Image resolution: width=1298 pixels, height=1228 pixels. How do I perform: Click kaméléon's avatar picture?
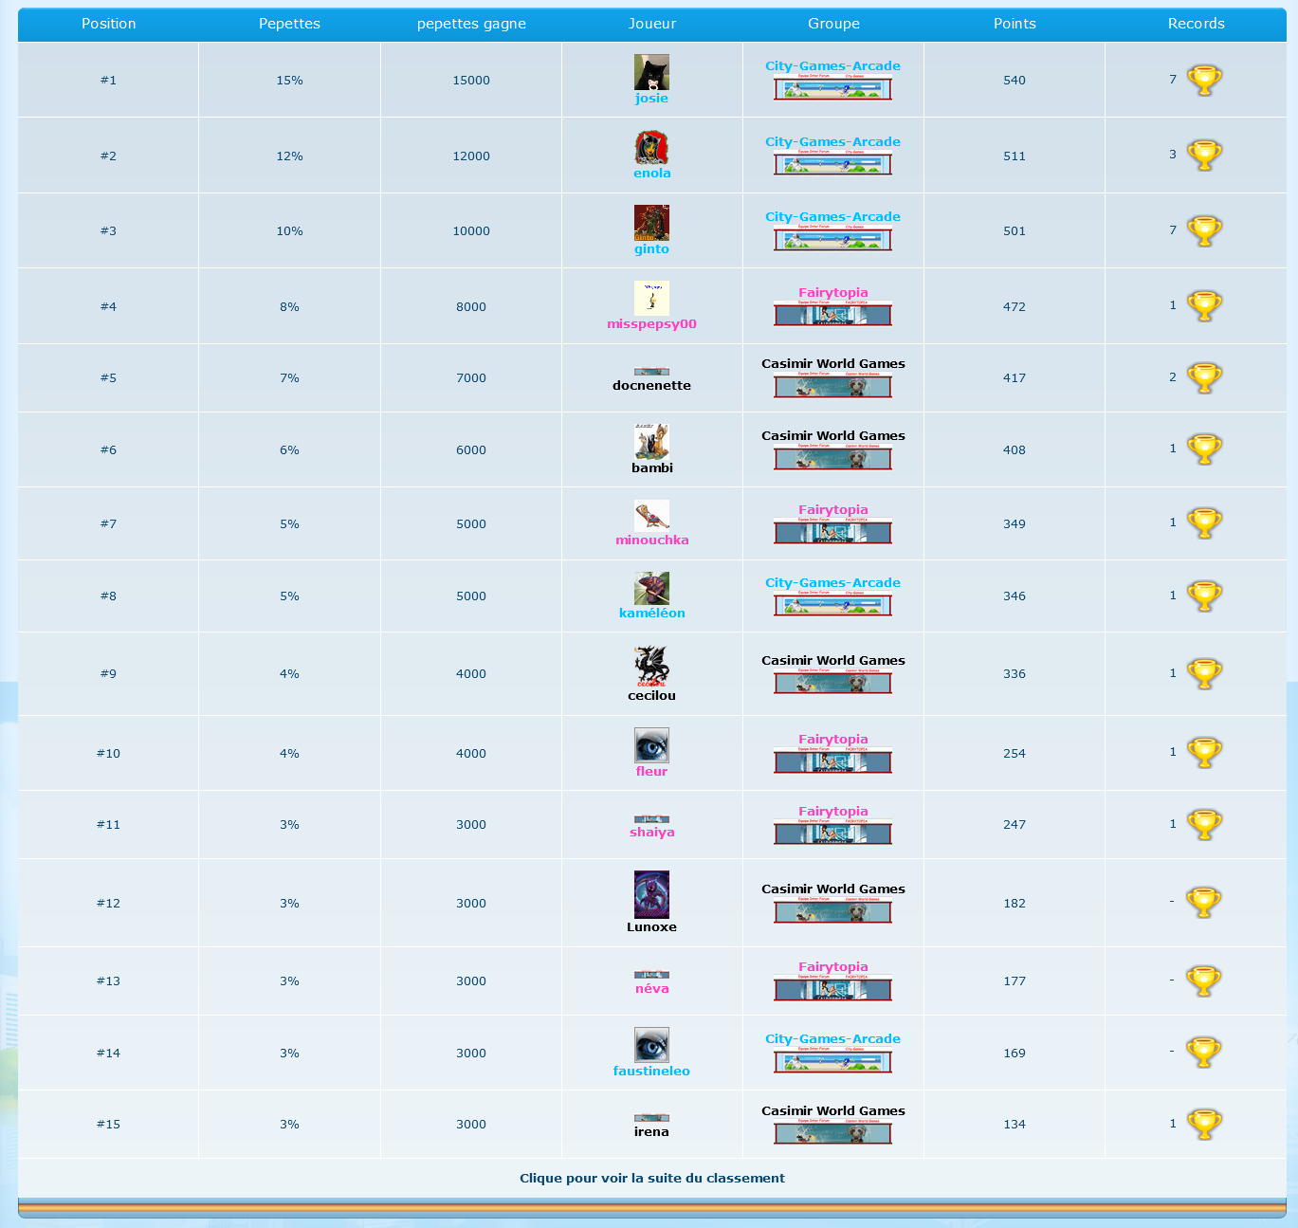tap(651, 588)
